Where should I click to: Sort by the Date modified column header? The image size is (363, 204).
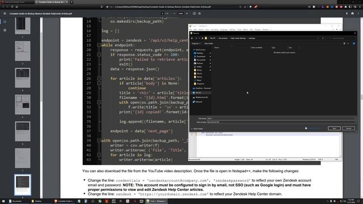pos(257,48)
